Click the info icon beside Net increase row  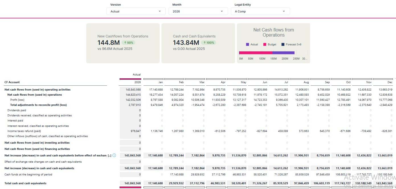(114, 156)
